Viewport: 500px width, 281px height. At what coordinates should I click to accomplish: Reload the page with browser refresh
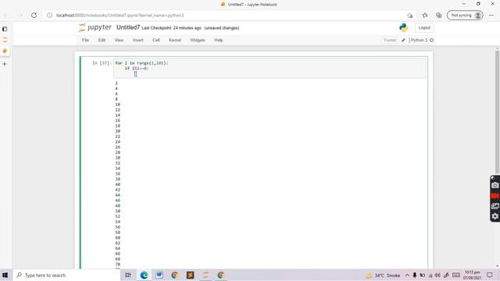(x=34, y=16)
